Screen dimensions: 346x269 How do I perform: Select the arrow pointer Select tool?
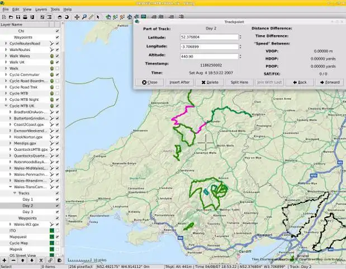click(x=98, y=17)
